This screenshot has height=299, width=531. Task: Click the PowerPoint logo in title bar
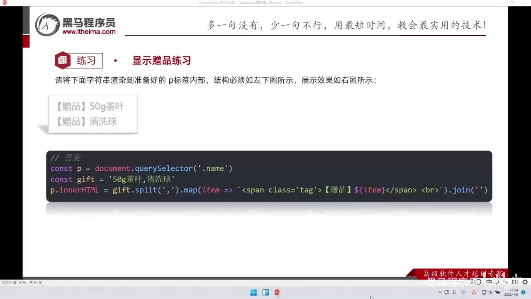tap(5, 2)
